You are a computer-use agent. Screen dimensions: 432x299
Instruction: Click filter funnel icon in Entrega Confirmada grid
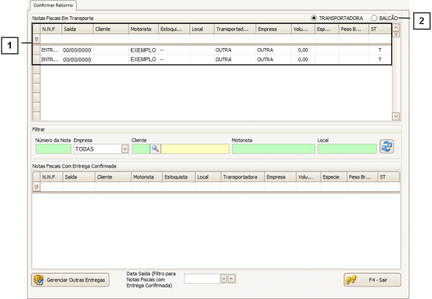tap(36, 187)
